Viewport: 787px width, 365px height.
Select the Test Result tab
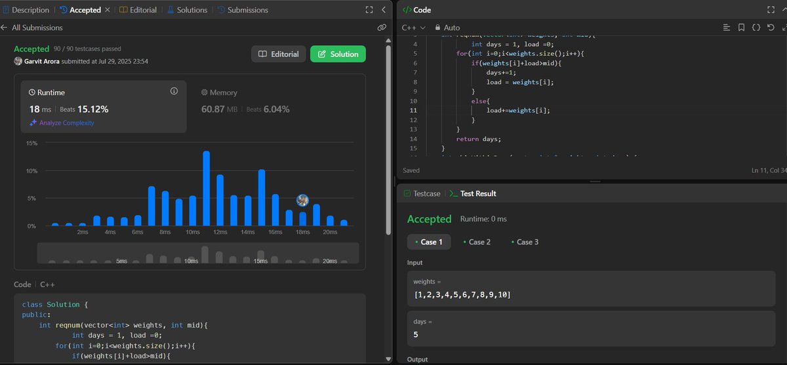coord(473,193)
